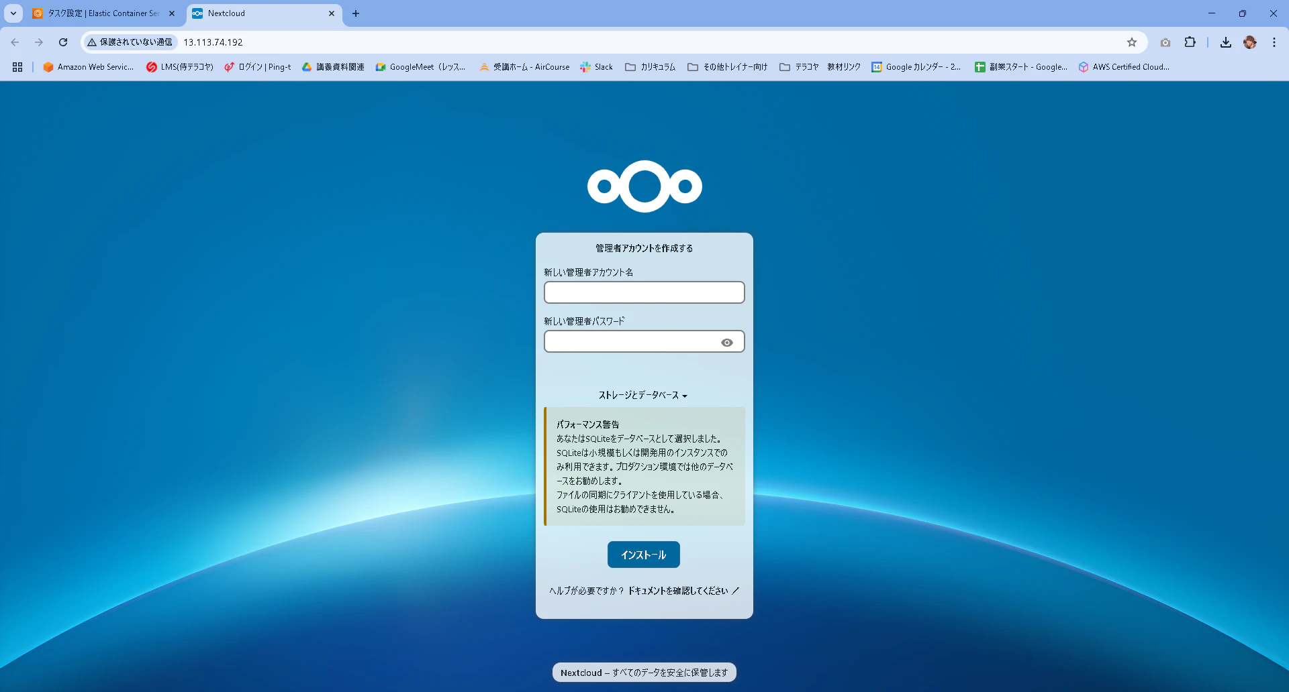Open the 講義資料関連 Drive bookmark
Viewport: 1289px width, 692px height.
click(333, 67)
